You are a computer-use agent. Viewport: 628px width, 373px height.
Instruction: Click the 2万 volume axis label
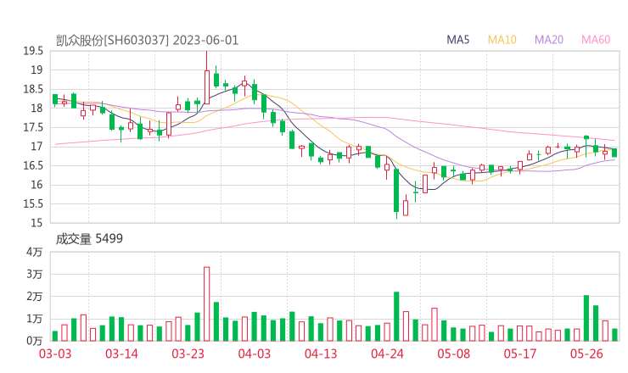click(x=35, y=297)
